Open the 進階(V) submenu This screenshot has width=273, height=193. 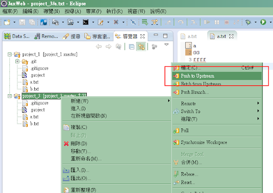coord(217,119)
